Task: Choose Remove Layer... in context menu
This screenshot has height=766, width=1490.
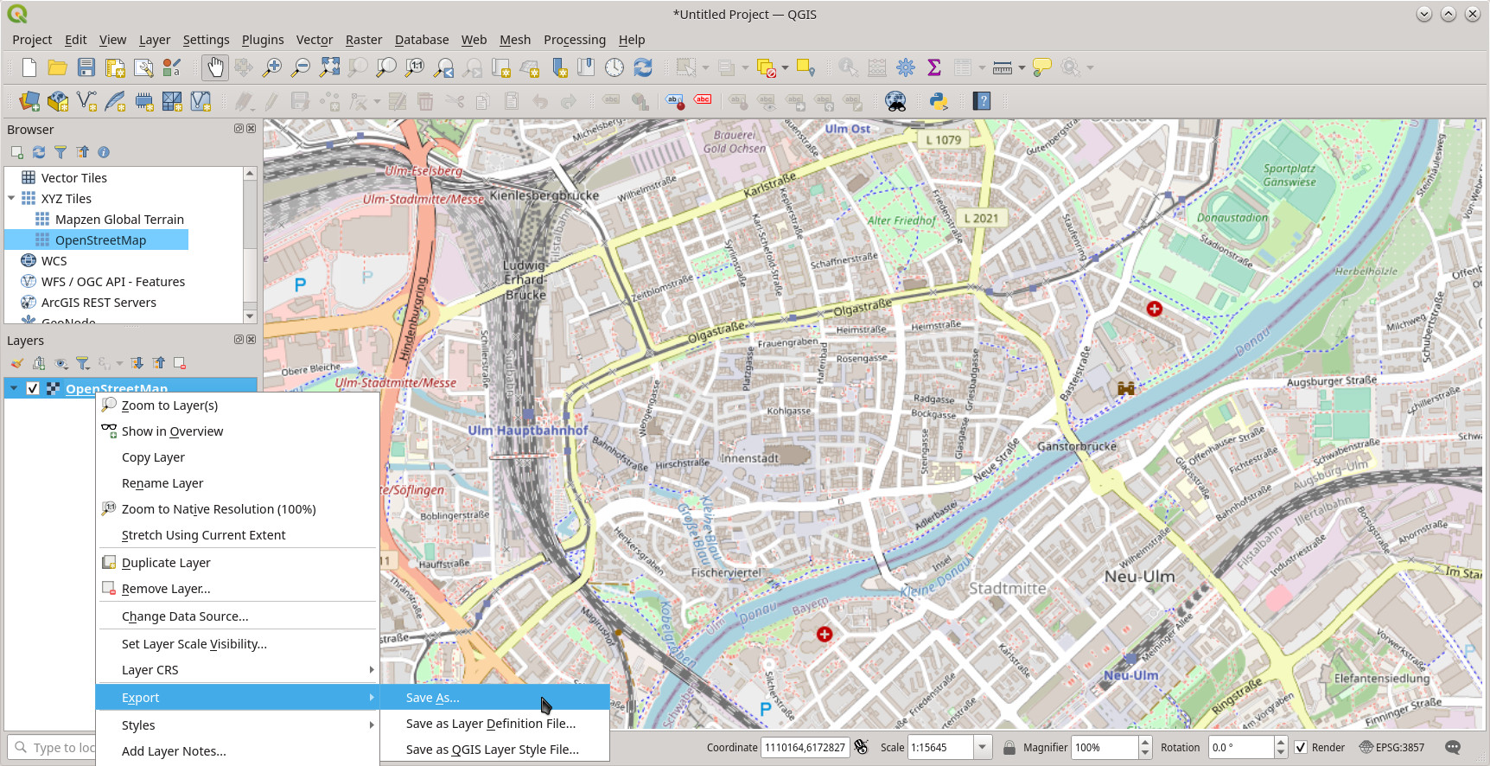Action: pos(238,588)
